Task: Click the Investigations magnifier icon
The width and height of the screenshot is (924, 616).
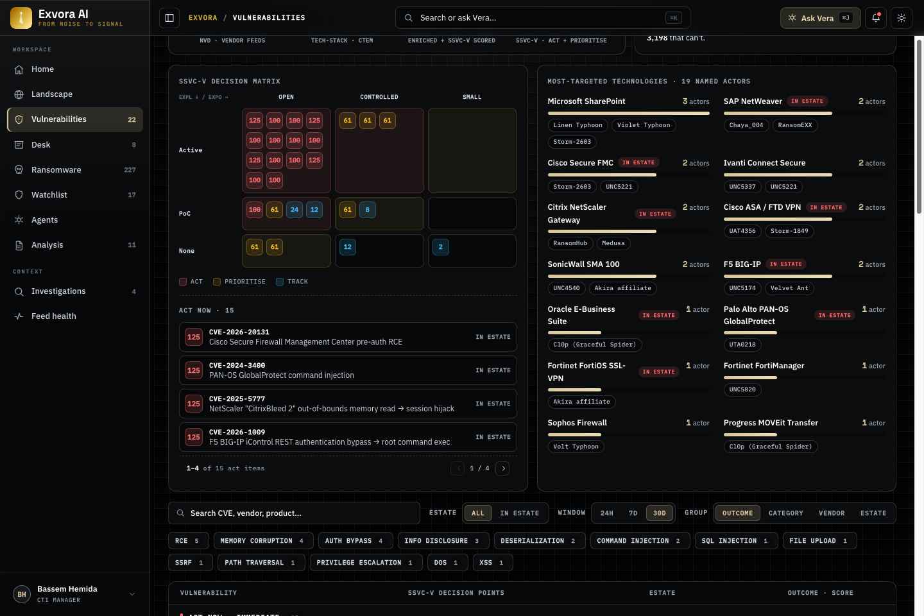Action: (19, 291)
